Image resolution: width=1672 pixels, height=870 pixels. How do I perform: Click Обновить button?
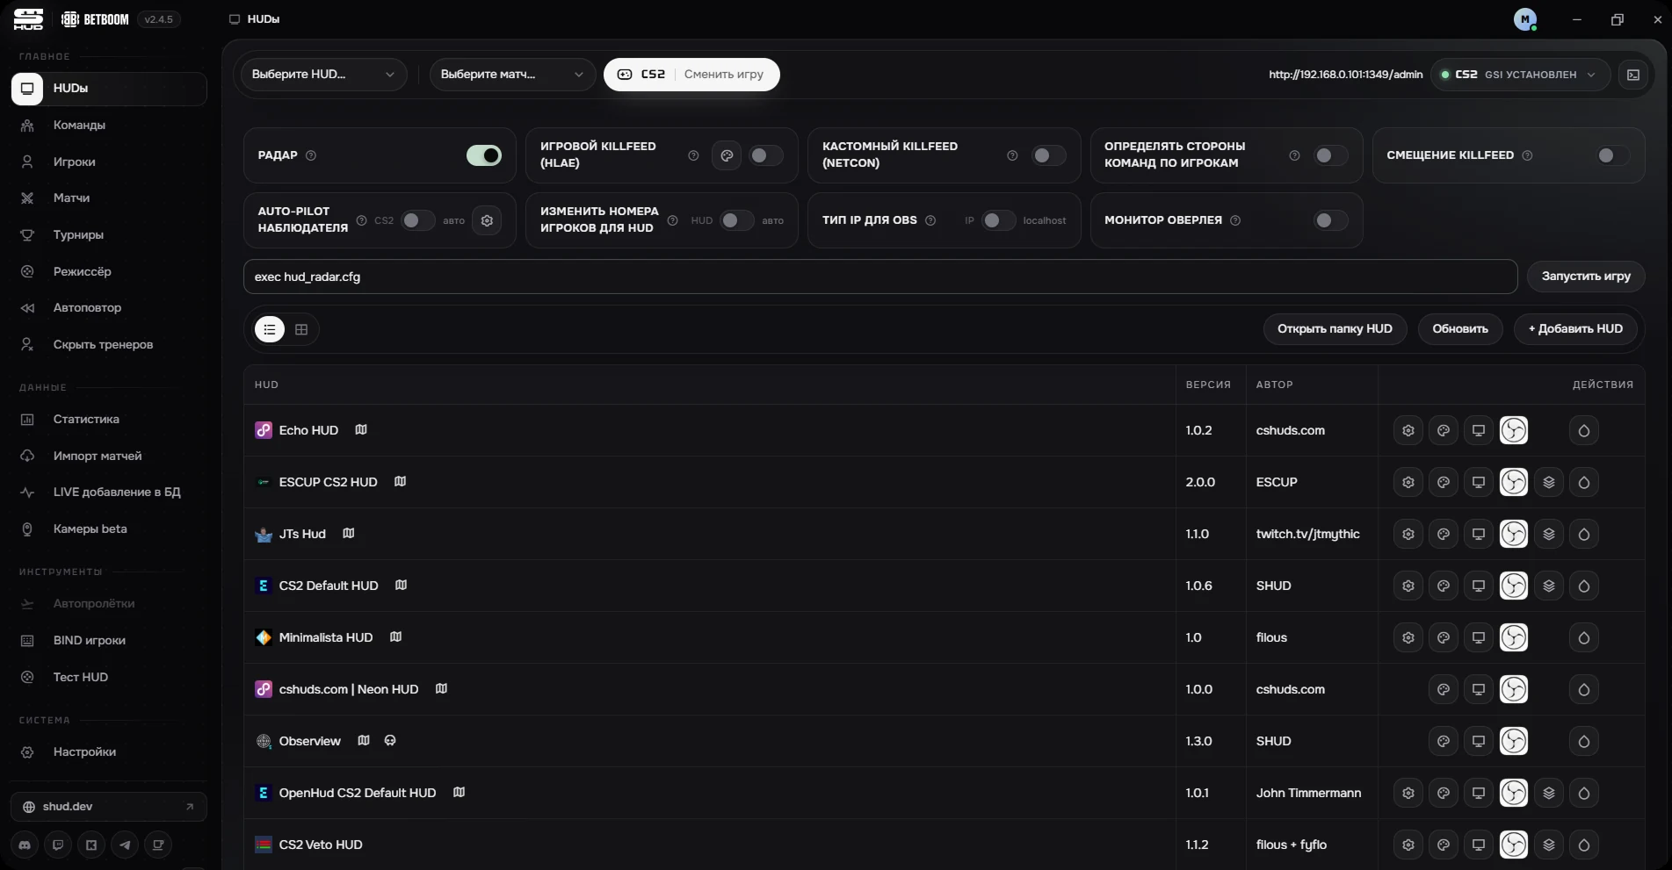(1460, 329)
